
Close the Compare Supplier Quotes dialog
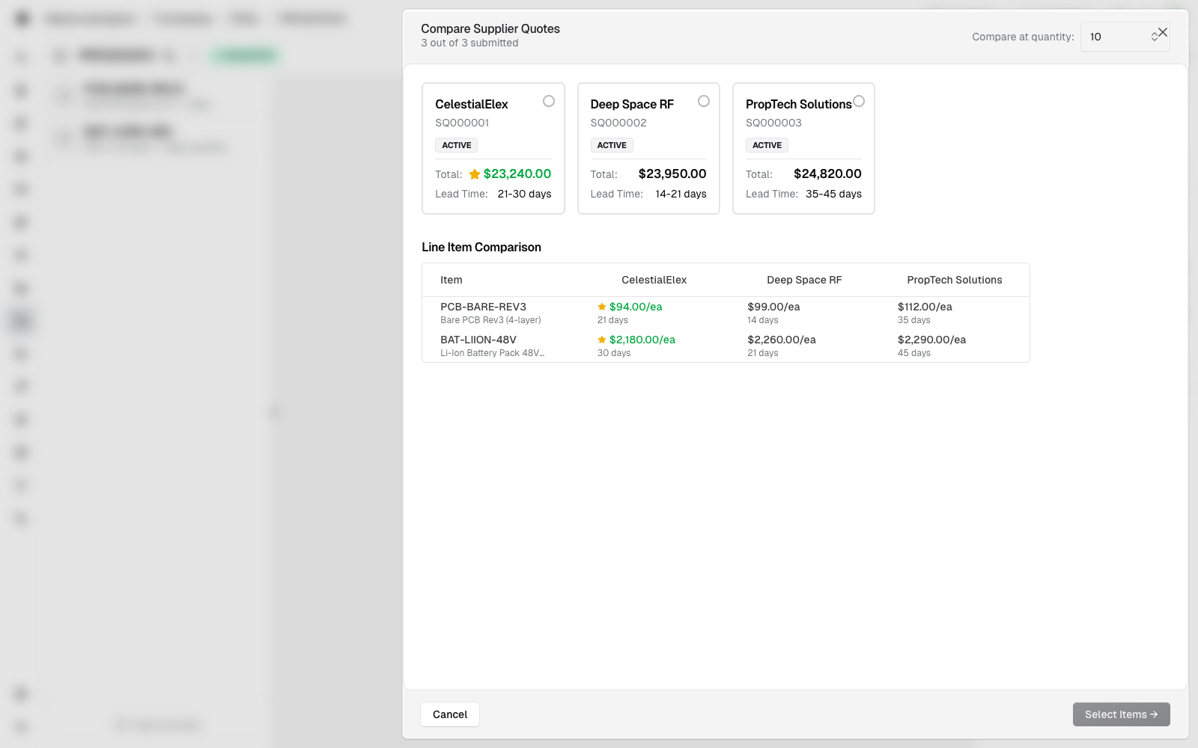point(1163,32)
